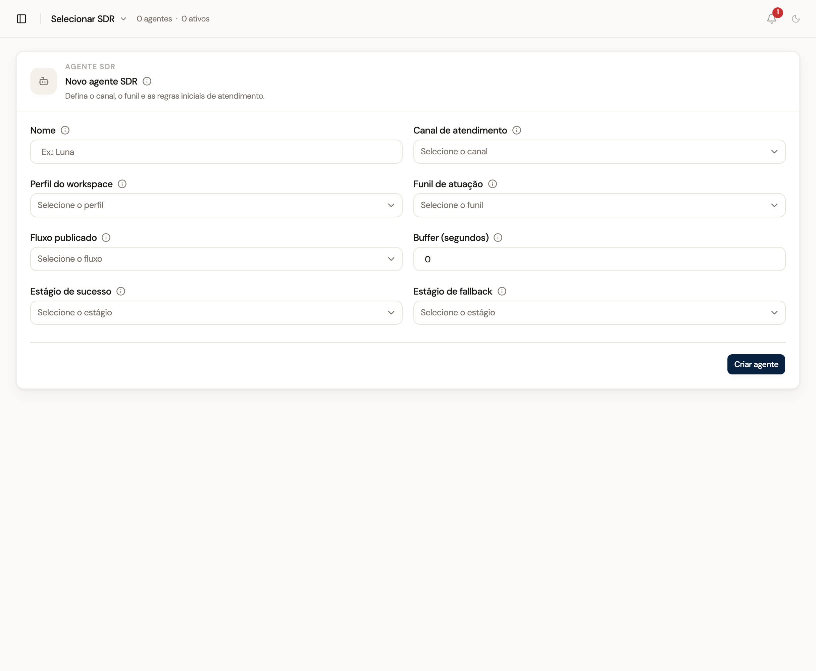Open the Estágio de sucesso dropdown
This screenshot has width=816, height=671.
click(x=216, y=313)
